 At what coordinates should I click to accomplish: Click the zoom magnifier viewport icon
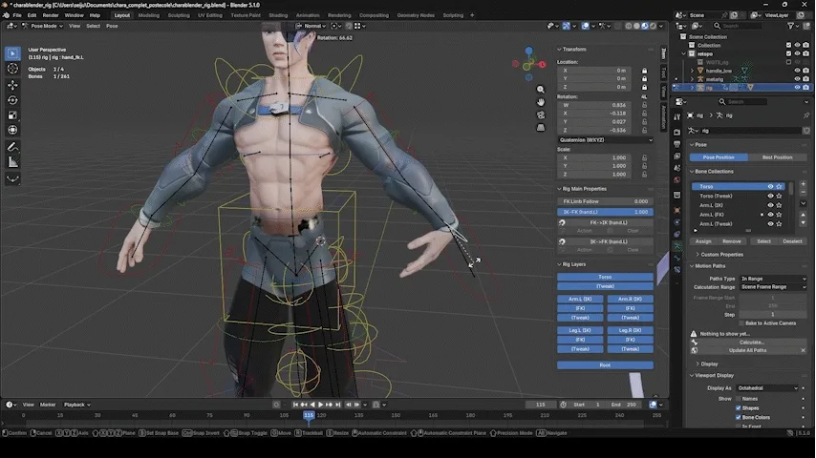click(x=541, y=90)
